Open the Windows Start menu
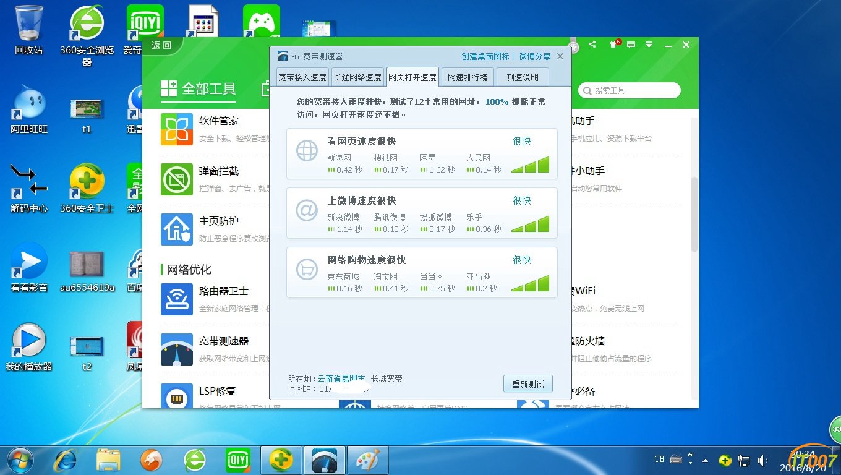Viewport: 841px width, 475px height. click(x=20, y=460)
